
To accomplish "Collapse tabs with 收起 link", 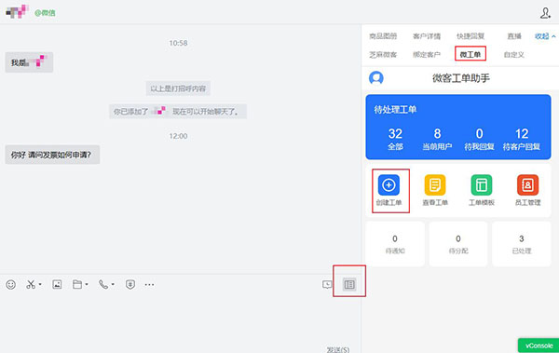I will click(x=545, y=36).
